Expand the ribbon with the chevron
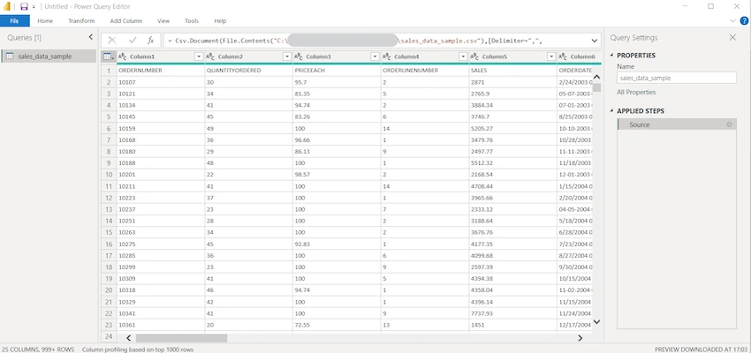 [732, 21]
